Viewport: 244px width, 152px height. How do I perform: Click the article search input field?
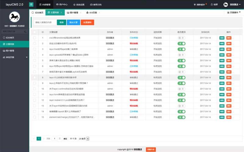(44, 22)
